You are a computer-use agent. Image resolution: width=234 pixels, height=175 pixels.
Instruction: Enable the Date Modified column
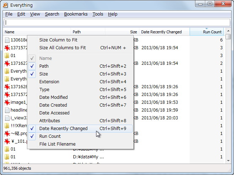click(x=80, y=97)
